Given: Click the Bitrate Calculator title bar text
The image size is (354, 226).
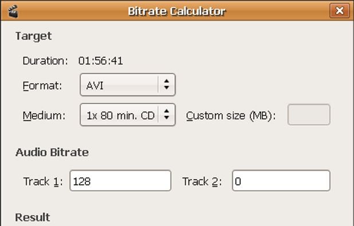Looking at the screenshot, I should (x=177, y=11).
